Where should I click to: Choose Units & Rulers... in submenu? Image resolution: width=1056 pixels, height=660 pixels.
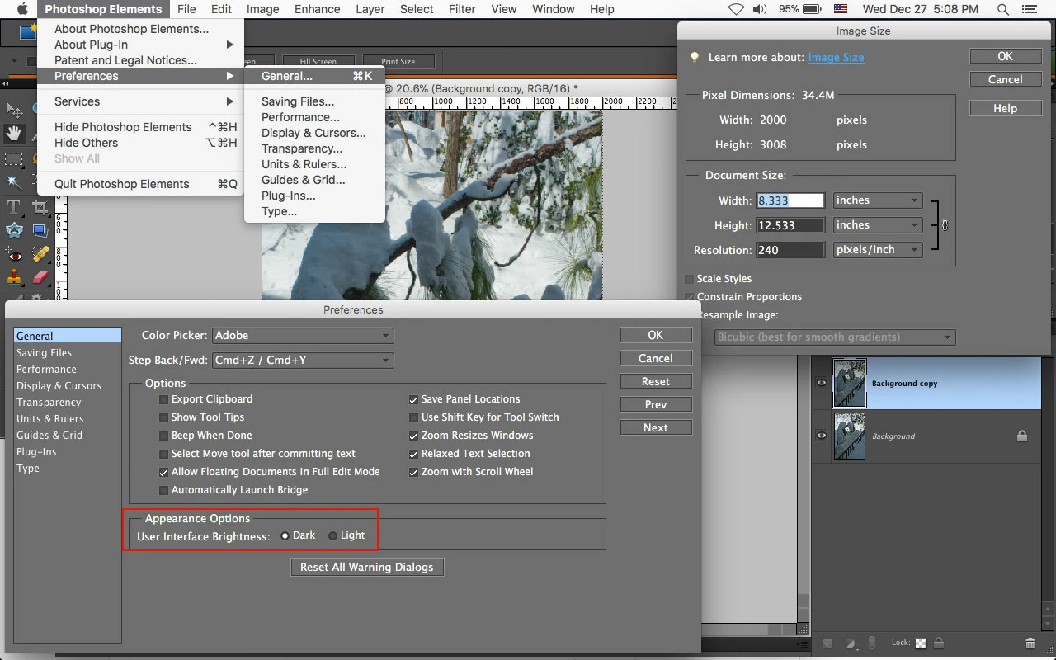(315, 164)
